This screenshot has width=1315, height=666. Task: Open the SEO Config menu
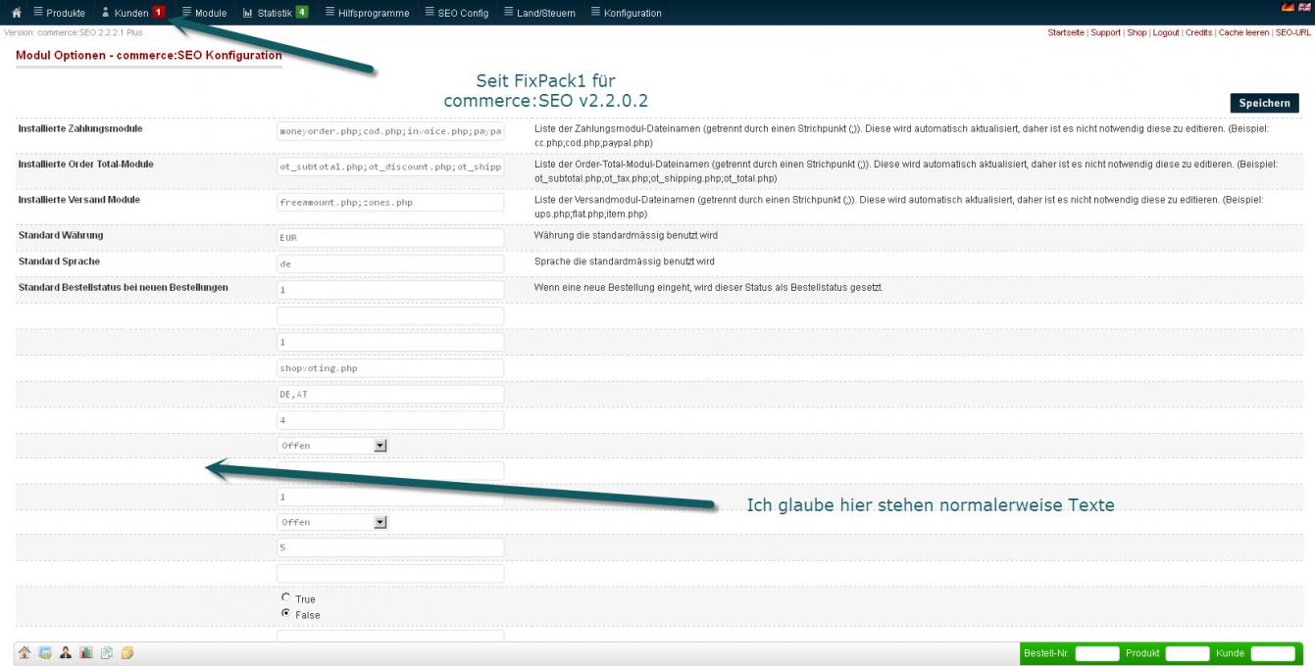[456, 13]
